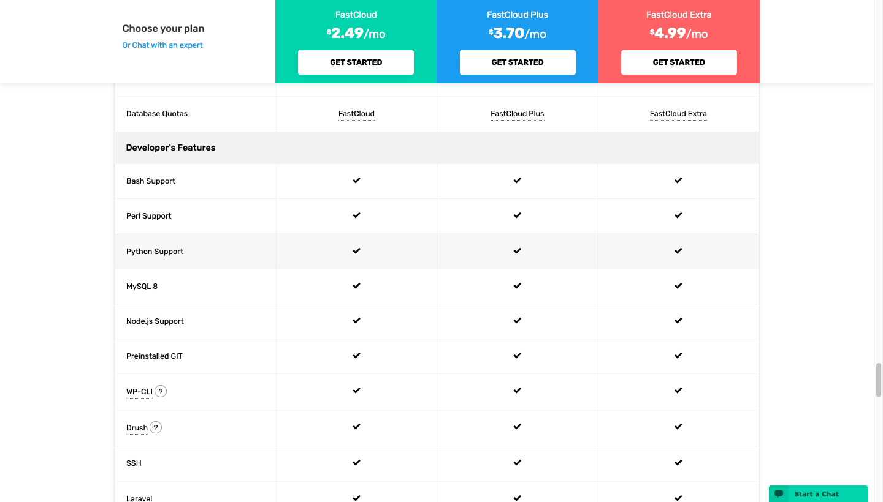Click the Python Support row label
Viewport: 883px width, 502px height.
[x=155, y=252]
